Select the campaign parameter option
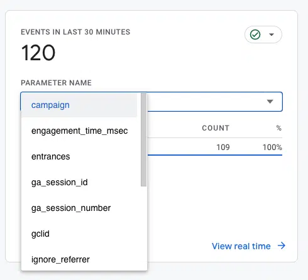This screenshot has width=308, height=280. [79, 105]
